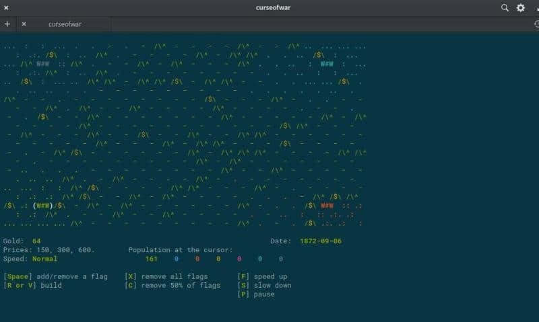
Task: Click the cyan W#W castle on the map
Action: [x=327, y=65]
